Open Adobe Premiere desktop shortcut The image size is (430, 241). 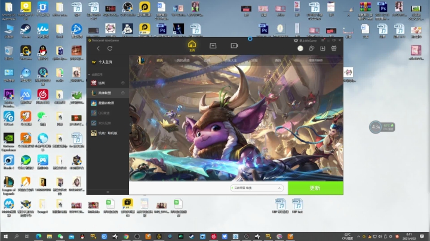9,98
